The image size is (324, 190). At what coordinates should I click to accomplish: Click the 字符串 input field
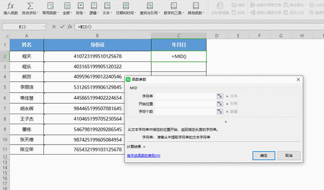(185, 96)
